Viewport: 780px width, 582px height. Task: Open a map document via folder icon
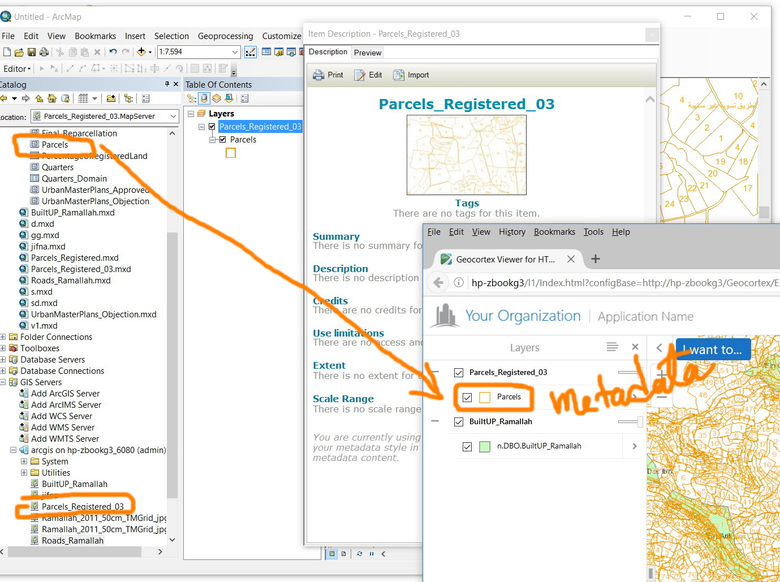click(x=19, y=52)
